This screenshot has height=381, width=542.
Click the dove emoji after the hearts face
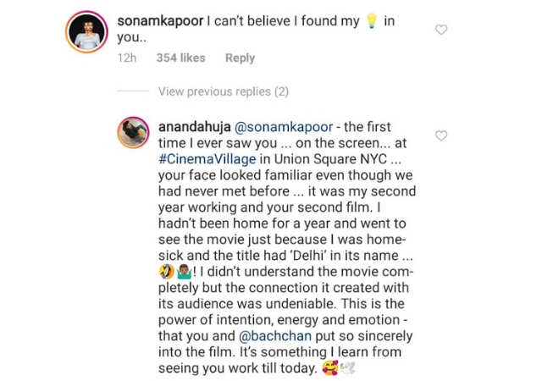coord(347,368)
